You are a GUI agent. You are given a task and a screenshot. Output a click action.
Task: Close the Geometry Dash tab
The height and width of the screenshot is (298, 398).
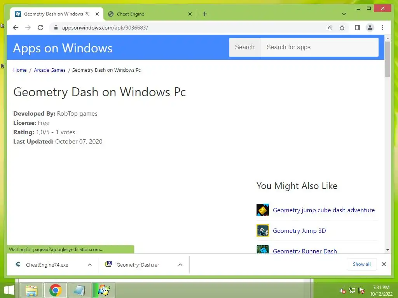click(97, 14)
